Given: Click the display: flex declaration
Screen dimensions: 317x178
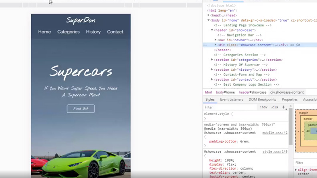Looking at the screenshot, I should click(222, 164).
